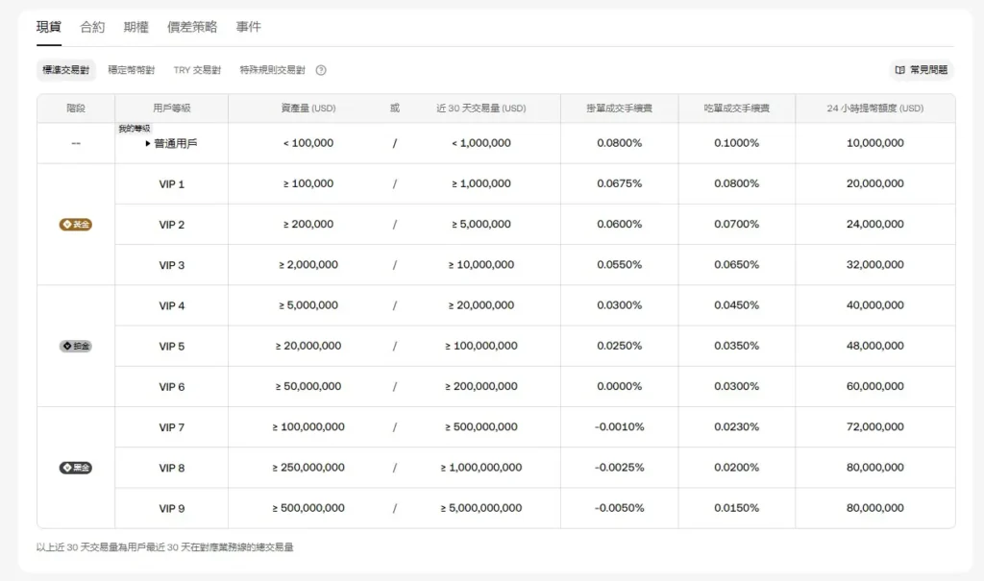Click the 0.0150% taker fee cell
The image size is (984, 581).
tap(737, 508)
